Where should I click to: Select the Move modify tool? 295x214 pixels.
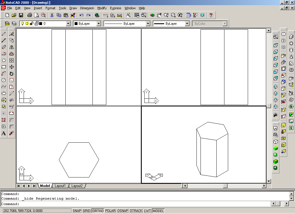tap(12, 67)
